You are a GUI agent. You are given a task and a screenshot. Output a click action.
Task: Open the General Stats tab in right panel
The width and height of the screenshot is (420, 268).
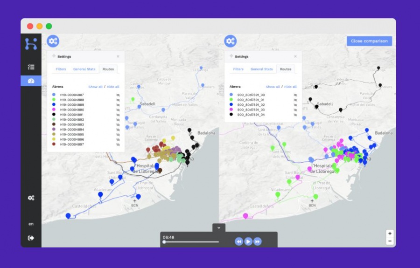[x=261, y=69]
